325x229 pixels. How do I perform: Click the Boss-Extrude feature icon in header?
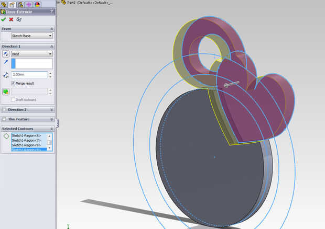pos(3,12)
